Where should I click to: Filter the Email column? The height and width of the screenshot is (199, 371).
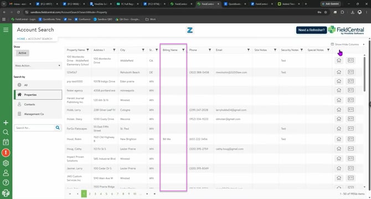(249, 50)
